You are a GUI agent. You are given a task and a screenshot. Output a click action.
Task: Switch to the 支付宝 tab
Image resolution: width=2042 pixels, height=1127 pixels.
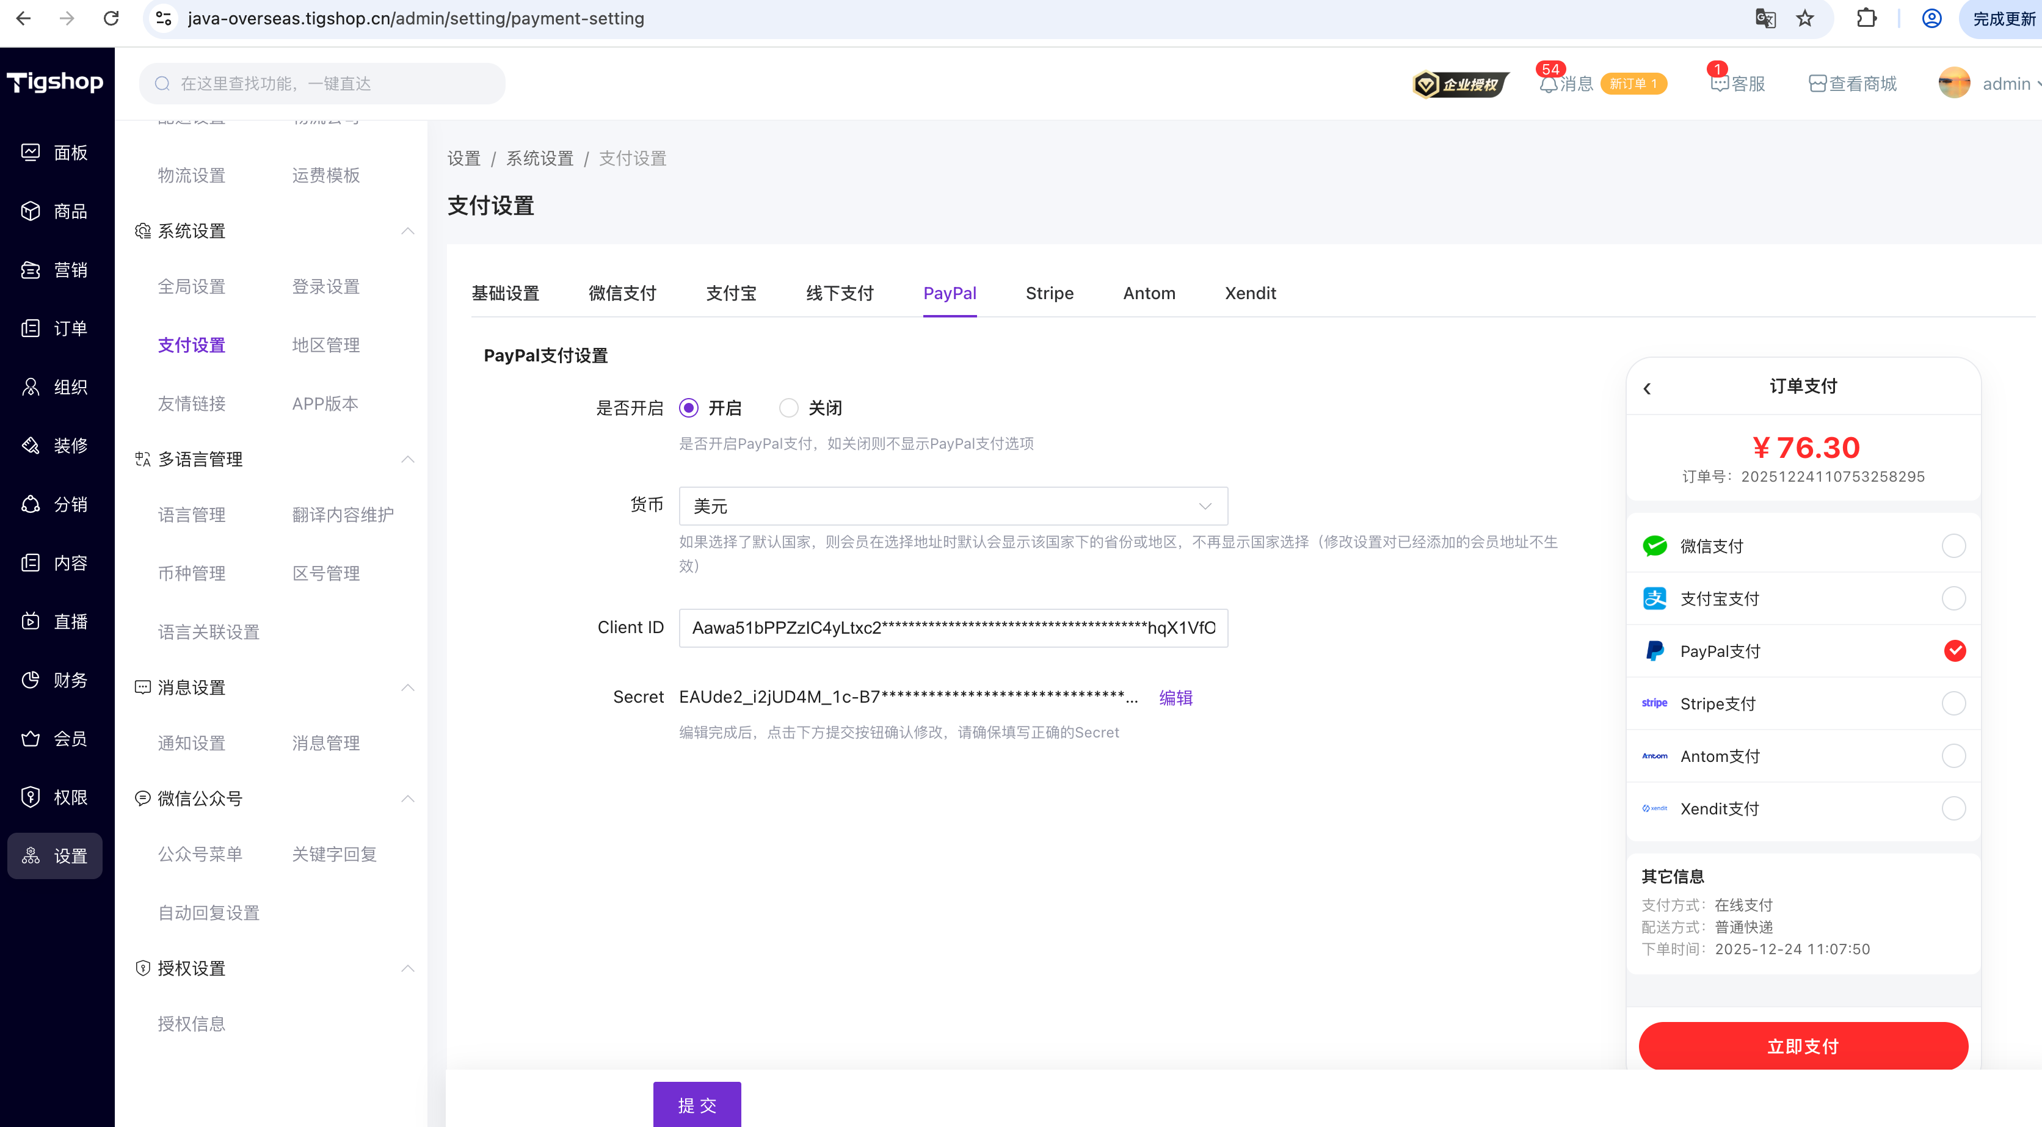731,293
